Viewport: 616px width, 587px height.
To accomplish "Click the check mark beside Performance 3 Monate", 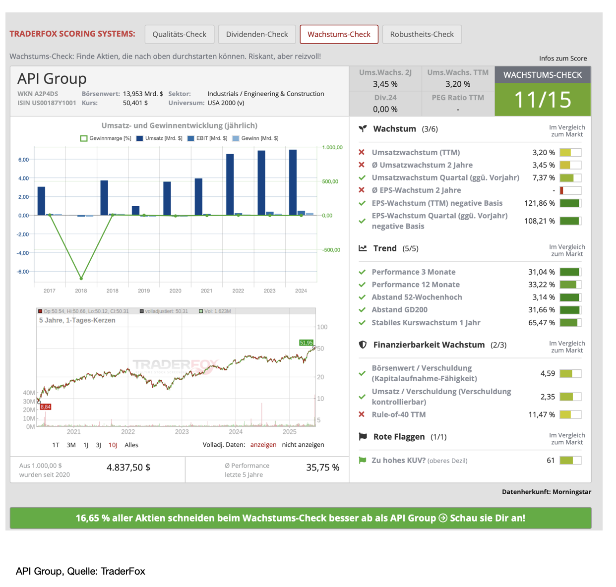I will 362,272.
